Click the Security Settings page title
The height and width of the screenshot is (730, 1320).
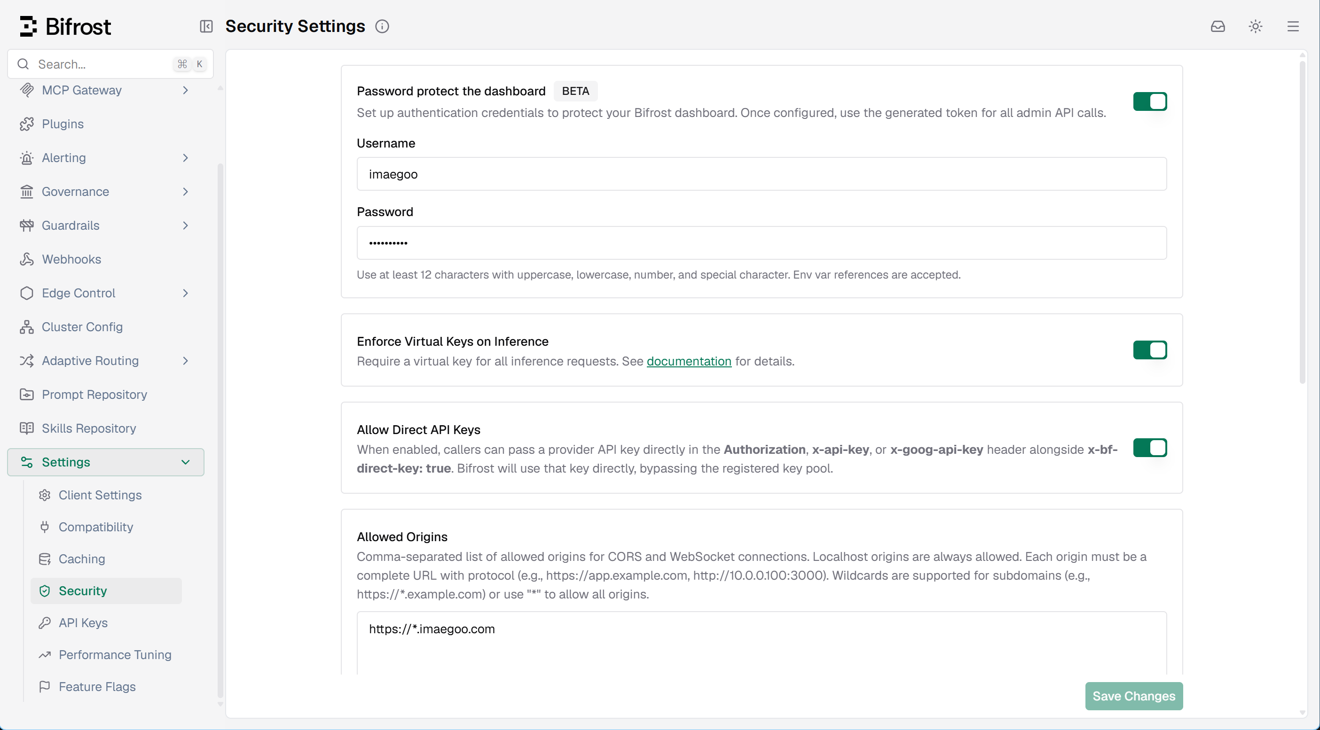[x=295, y=26]
